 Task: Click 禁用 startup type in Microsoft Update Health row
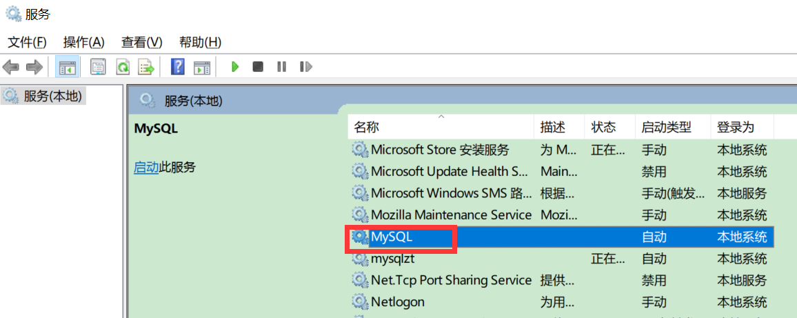coord(654,172)
